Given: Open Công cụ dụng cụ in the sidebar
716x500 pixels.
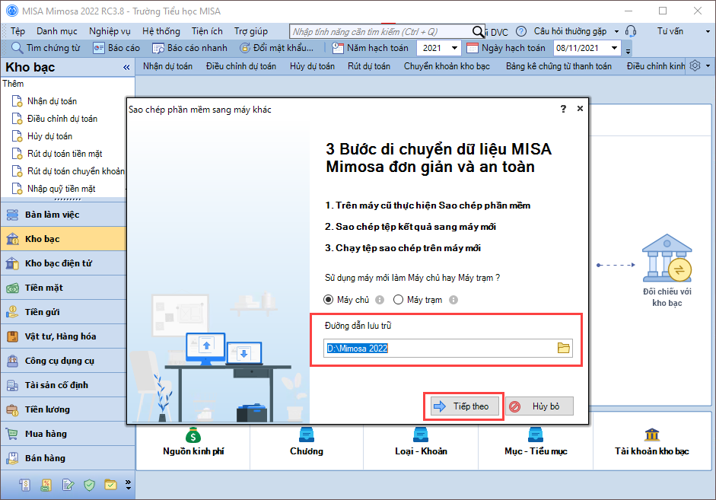Looking at the screenshot, I should point(63,361).
